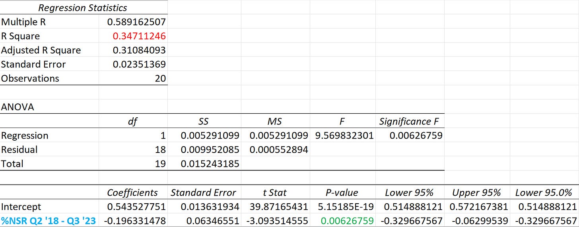Image resolution: width=579 pixels, height=227 pixels.
Task: Select the Residual df value 18
Action: pos(160,150)
